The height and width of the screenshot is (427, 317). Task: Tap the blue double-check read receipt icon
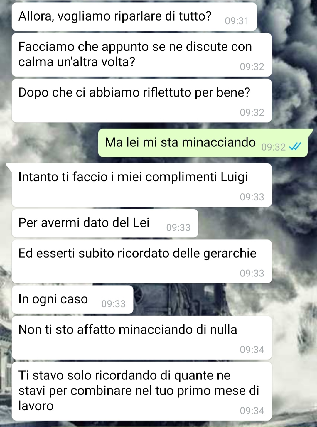click(x=295, y=146)
